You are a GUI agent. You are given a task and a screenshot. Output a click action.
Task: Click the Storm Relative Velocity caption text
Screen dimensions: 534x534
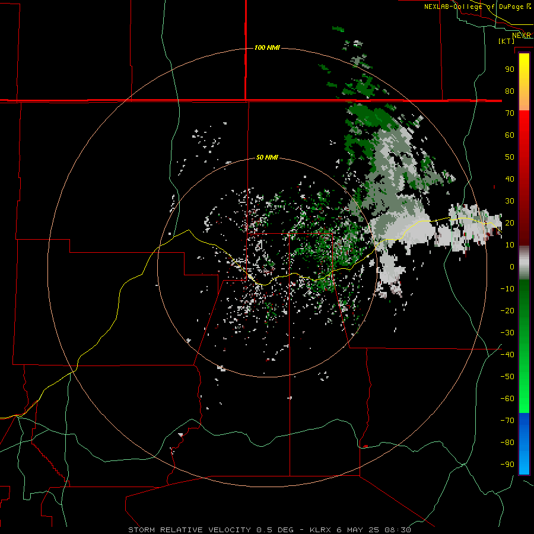(269, 530)
